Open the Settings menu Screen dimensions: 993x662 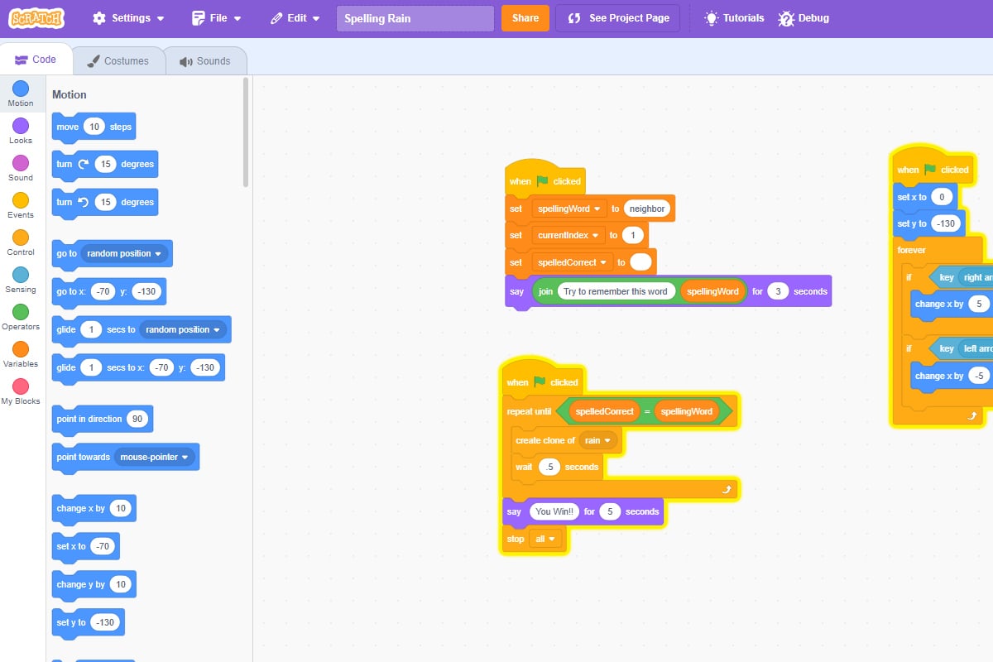click(x=128, y=18)
